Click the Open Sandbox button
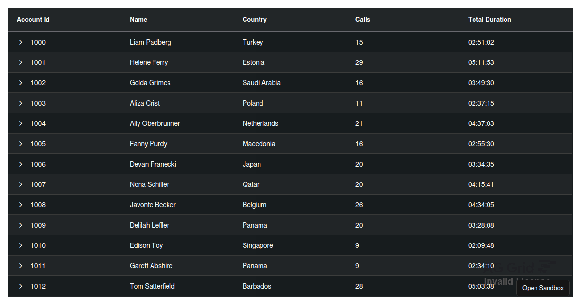Viewport: 581px width, 305px height. (x=543, y=288)
